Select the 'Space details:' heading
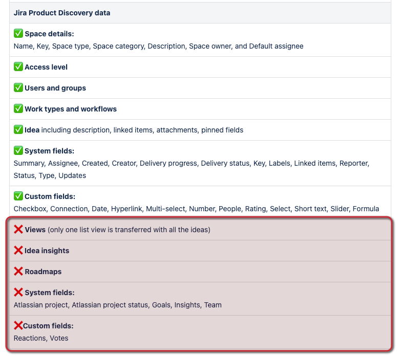This screenshot has width=399, height=357. [x=49, y=34]
